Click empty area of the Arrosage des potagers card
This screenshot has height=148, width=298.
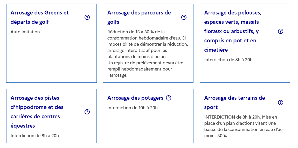tap(148, 128)
